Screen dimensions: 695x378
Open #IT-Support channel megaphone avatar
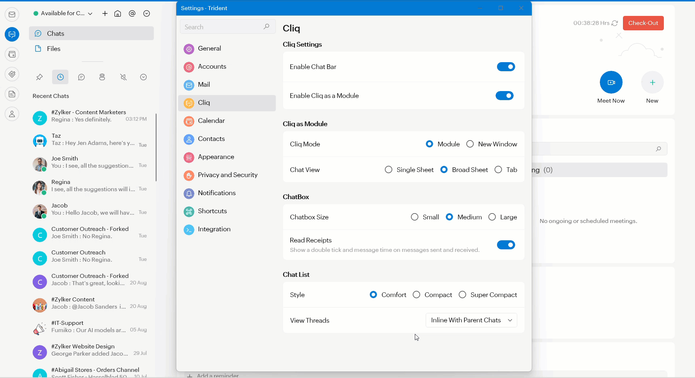coord(40,328)
